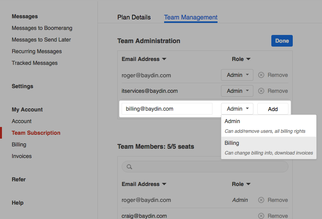The image size is (322, 219).
Task: Click the billing@baydin.com email input field
Action: pyautogui.click(x=167, y=109)
